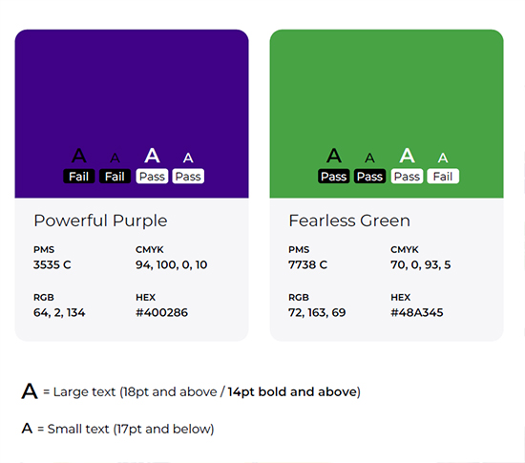Click the PMS value 3535 C
This screenshot has width=525, height=463.
[x=52, y=264]
